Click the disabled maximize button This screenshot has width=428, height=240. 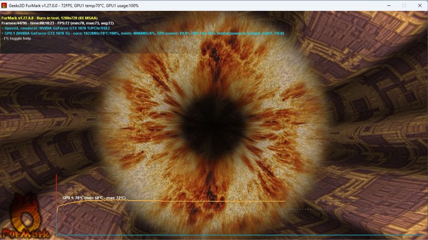pyautogui.click(x=404, y=6)
